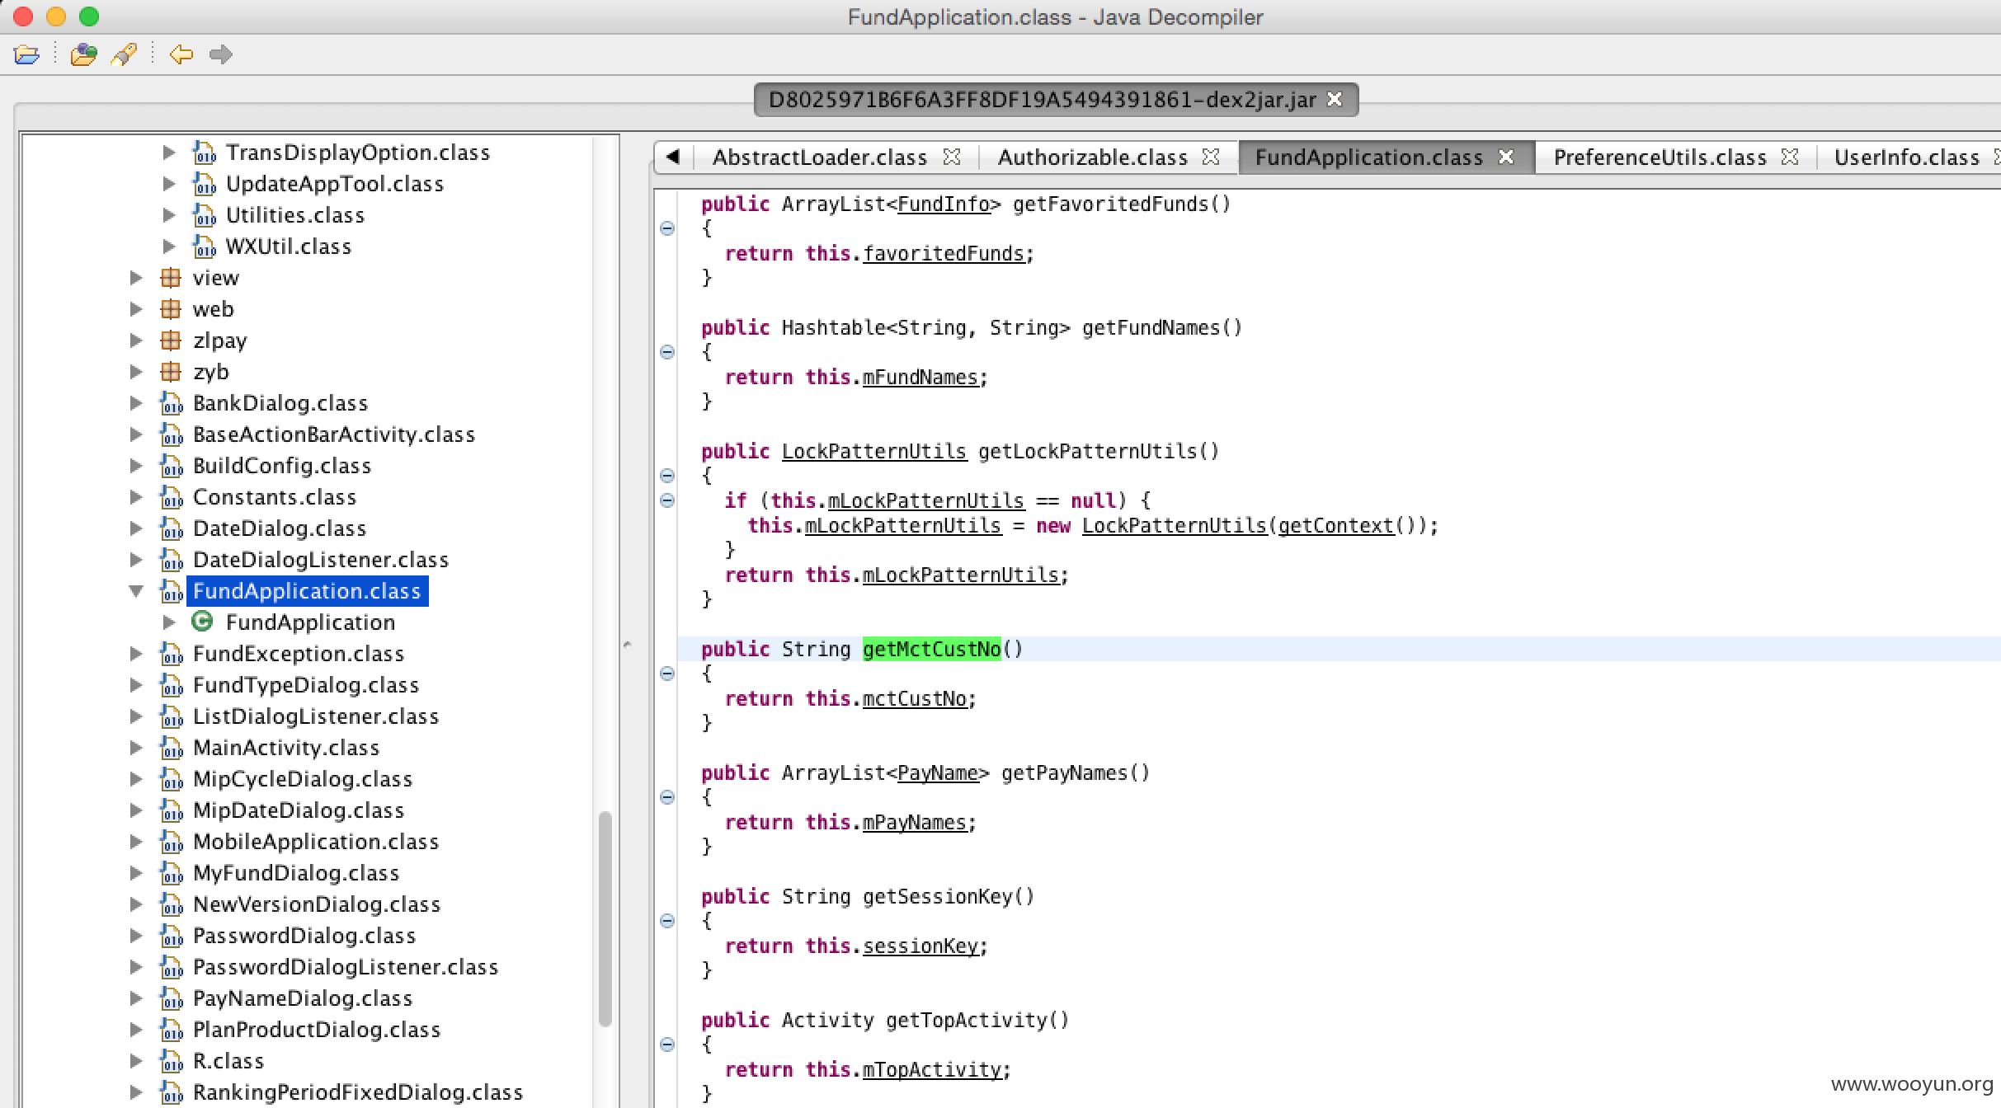2001x1108 pixels.
Task: Collapse the getTopActivity method body
Action: tap(667, 1045)
